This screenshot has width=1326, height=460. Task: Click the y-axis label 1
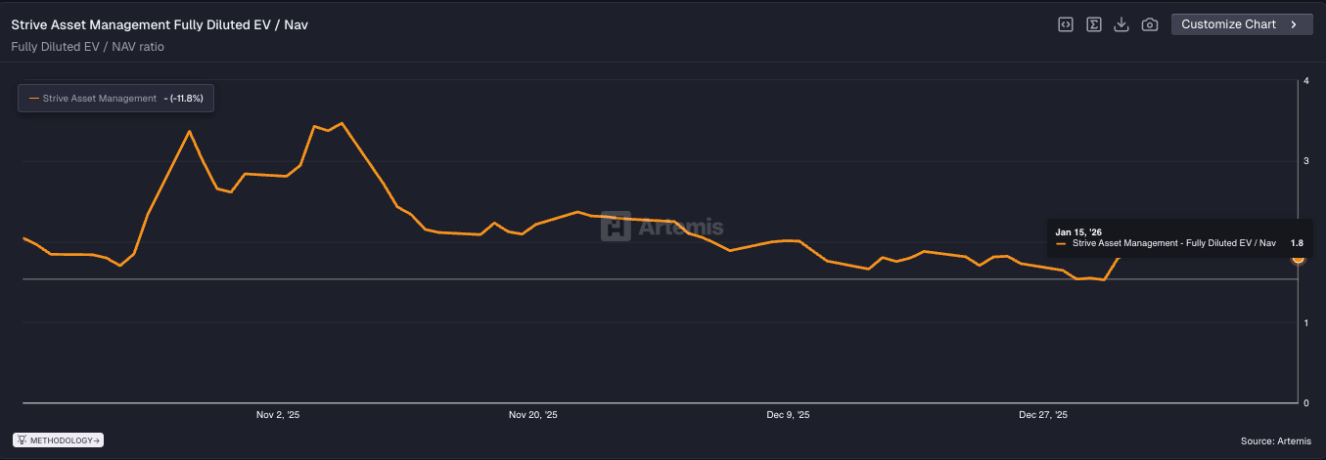[1306, 322]
